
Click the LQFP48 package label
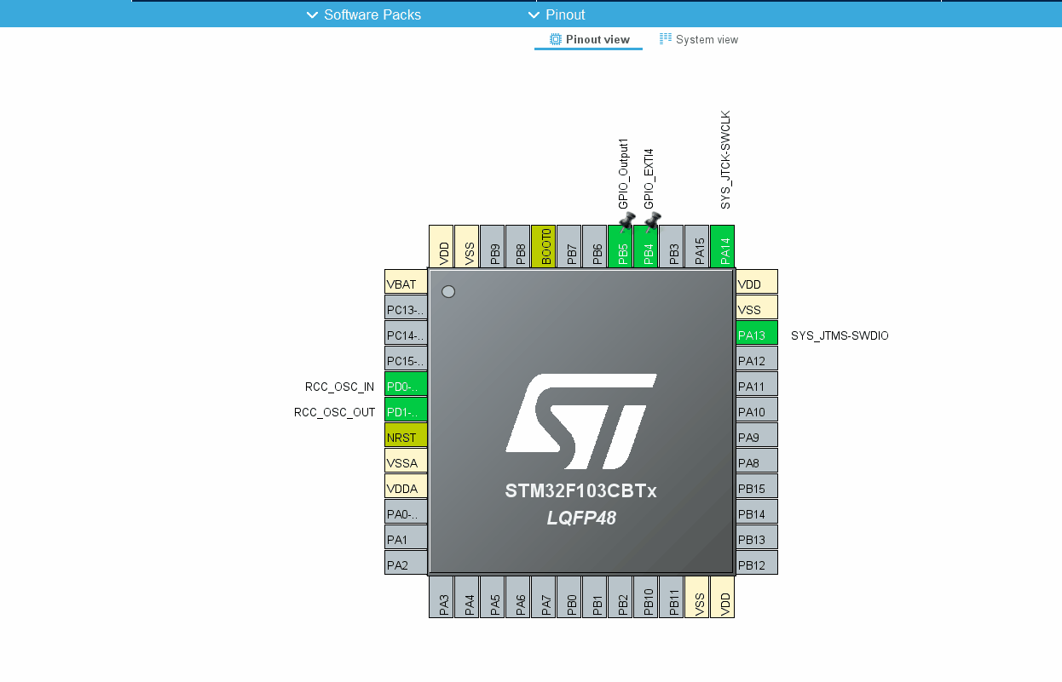point(581,518)
